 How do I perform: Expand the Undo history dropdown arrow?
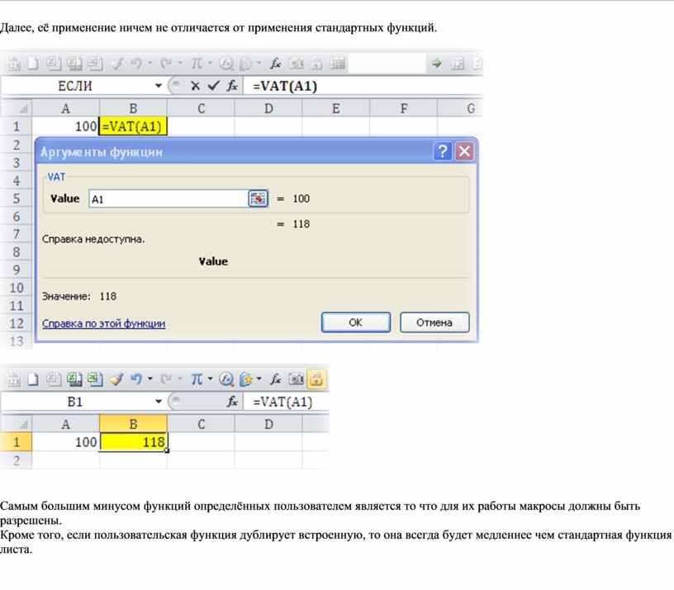(x=150, y=379)
